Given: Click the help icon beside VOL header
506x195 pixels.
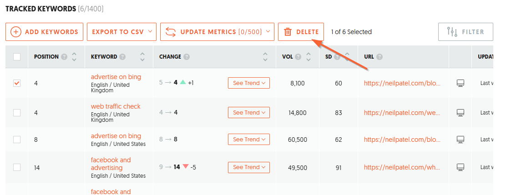Looking at the screenshot, I should pos(298,57).
